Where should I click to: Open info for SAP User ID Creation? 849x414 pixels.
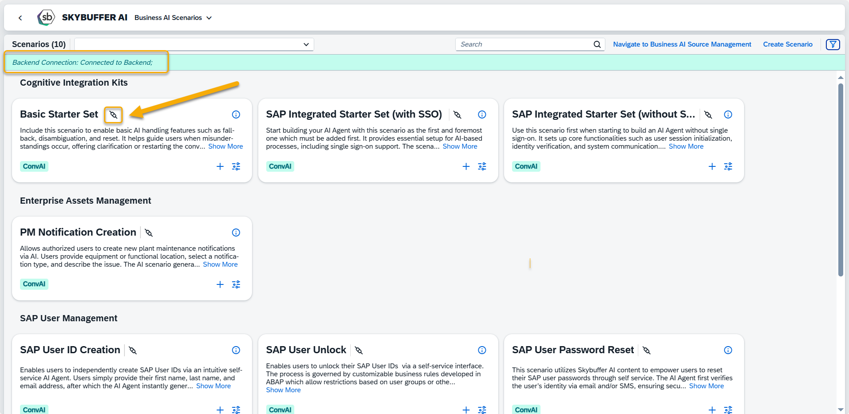[x=236, y=350]
